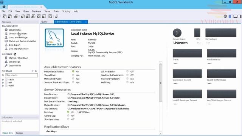This screenshot has height=136, width=242.
Task: Click the Server Status icon in Management
Action: pyautogui.click(x=6, y=30)
